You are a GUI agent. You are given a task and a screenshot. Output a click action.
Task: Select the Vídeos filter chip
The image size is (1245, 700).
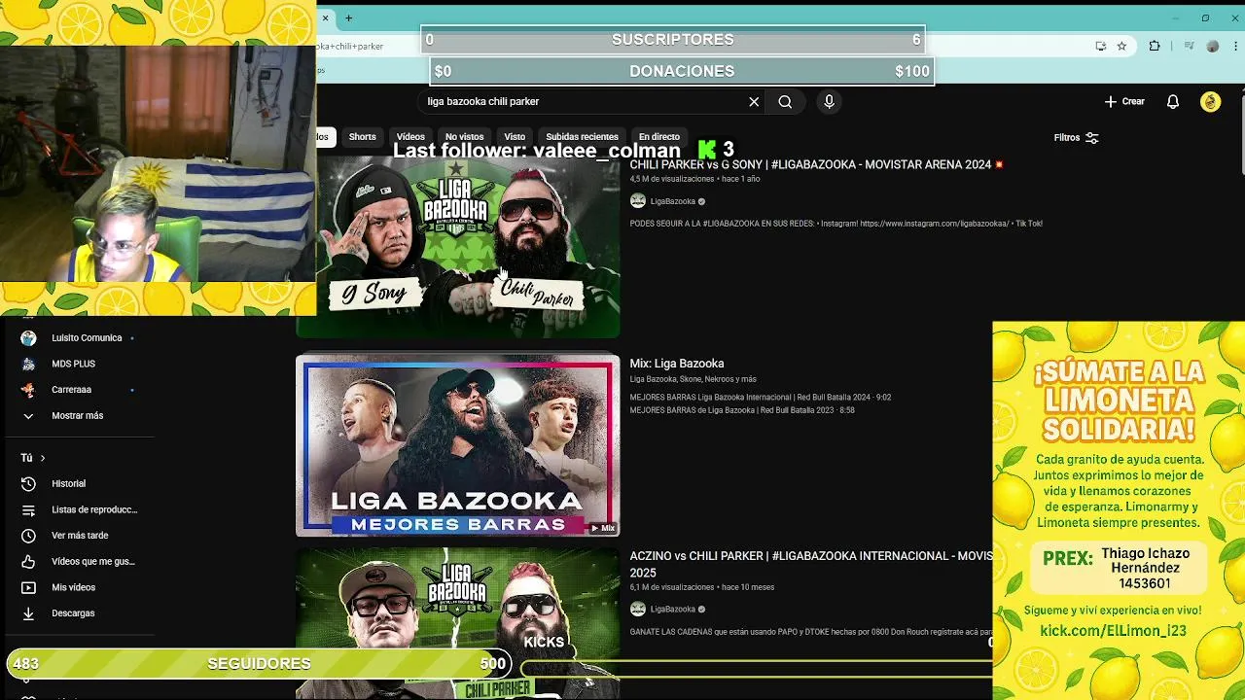click(410, 137)
